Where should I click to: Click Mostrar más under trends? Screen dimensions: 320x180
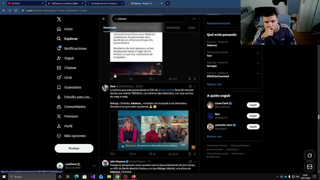214,84
